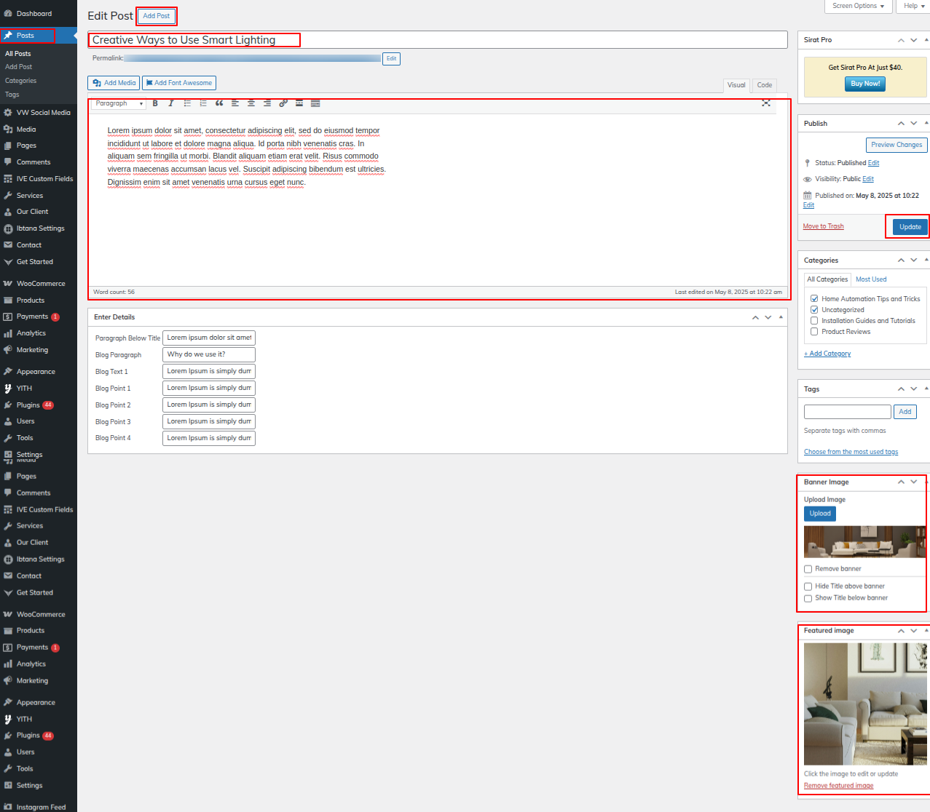Image resolution: width=930 pixels, height=812 pixels.
Task: Click the insert link icon
Action: pyautogui.click(x=283, y=103)
